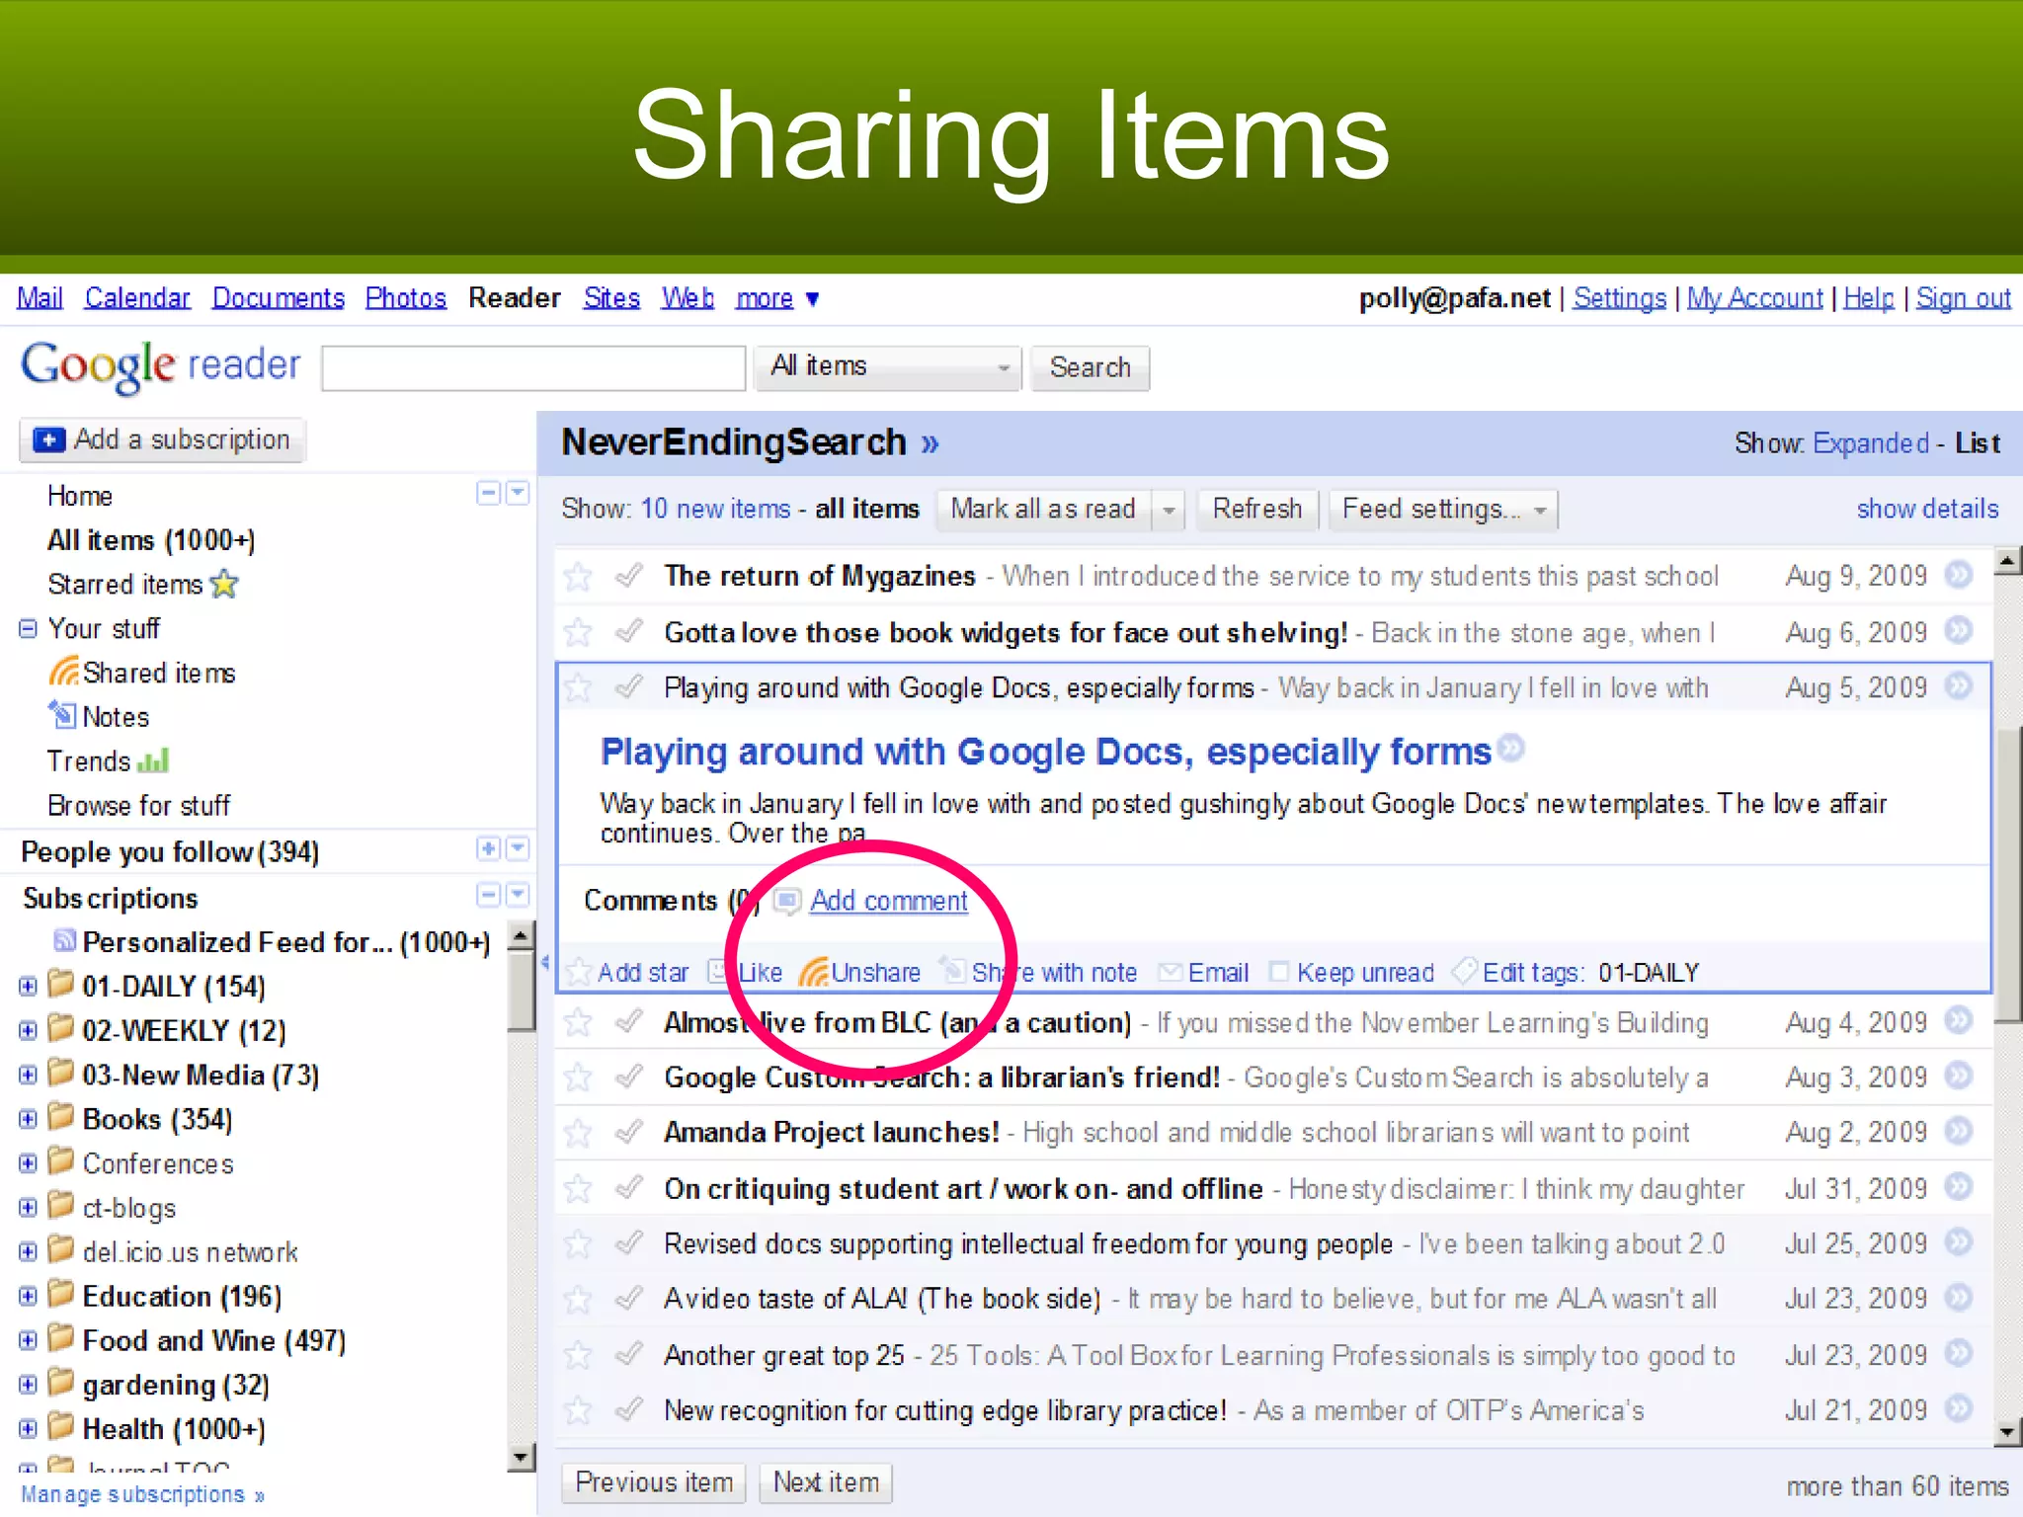The width and height of the screenshot is (2023, 1517).
Task: Toggle read checkmark for 'Google Custom Search' item
Action: click(x=629, y=1077)
